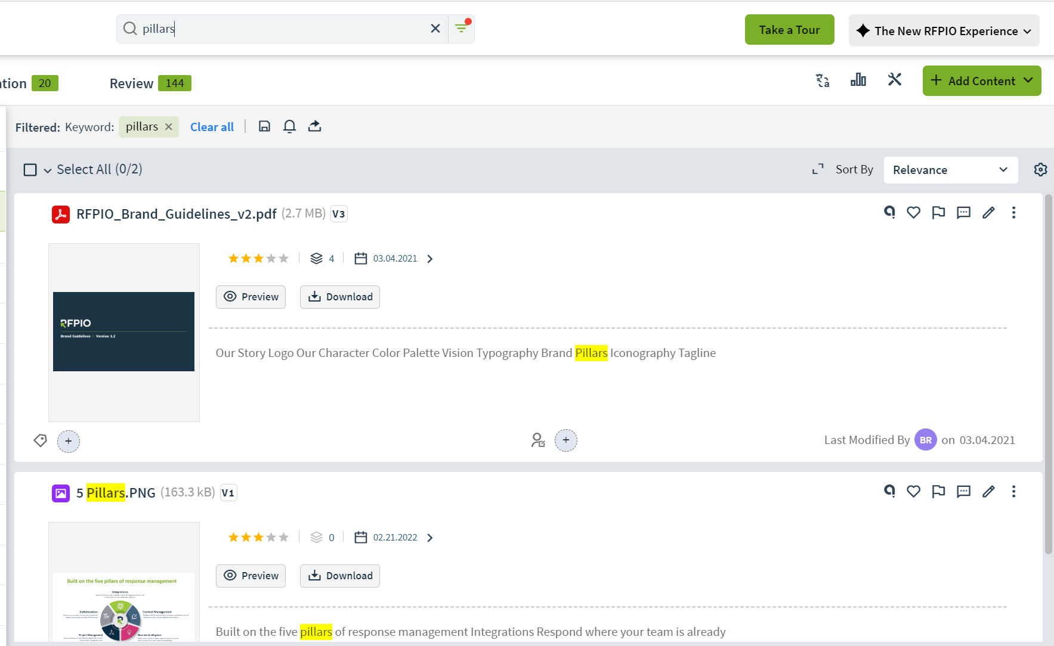Expand the Select All chevron options

(x=48, y=170)
